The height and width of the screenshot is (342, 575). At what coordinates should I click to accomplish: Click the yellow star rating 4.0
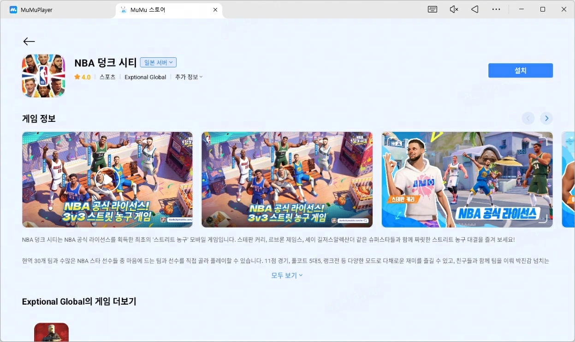[83, 77]
